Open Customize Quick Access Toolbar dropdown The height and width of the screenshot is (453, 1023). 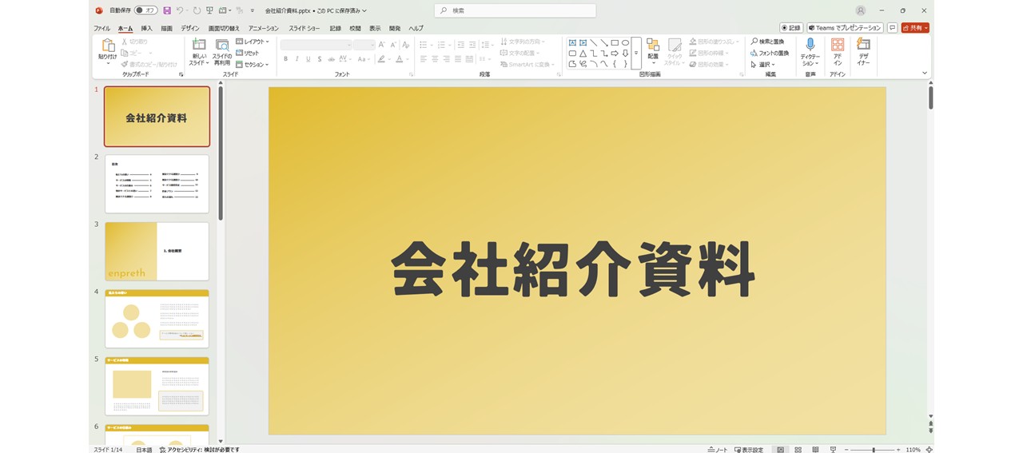253,10
